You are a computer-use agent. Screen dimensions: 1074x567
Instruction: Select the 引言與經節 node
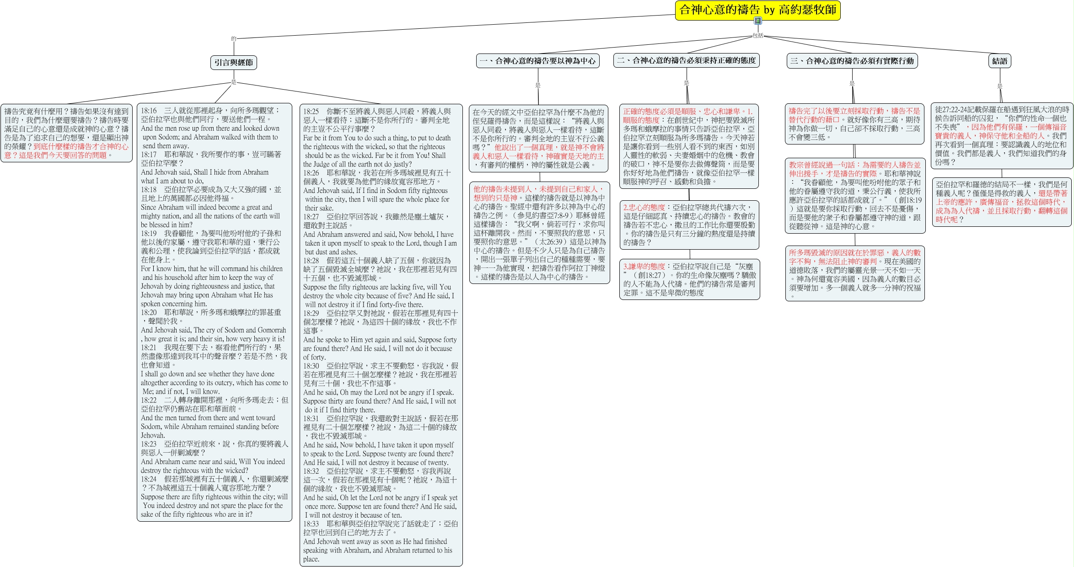click(234, 62)
